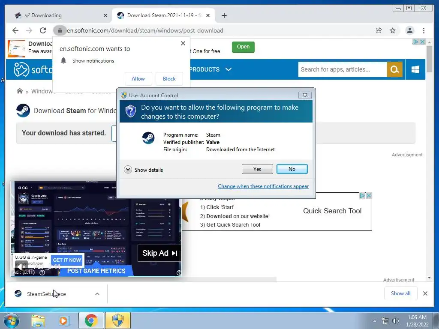The width and height of the screenshot is (439, 329).
Task: Click Yes in User Account Control dialog
Action: point(257,169)
